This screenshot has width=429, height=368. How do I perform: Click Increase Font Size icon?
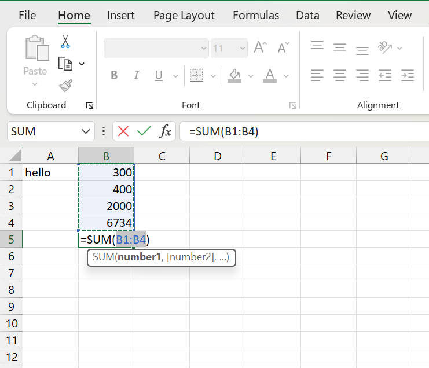click(260, 48)
